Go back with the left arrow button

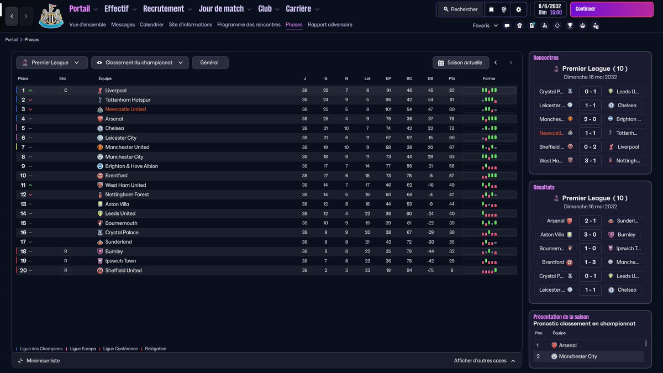pos(12,17)
